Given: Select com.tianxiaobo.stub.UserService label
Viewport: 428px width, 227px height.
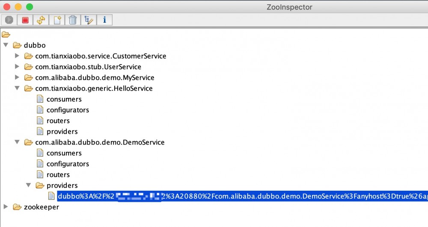Looking at the screenshot, I should 88,67.
